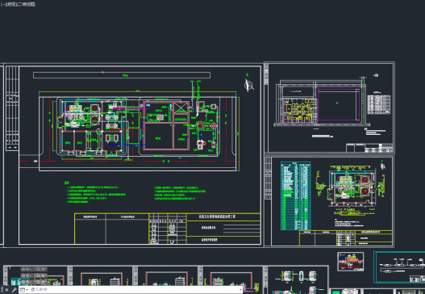The width and height of the screenshot is (425, 294).
Task: Open the view controls menu (top view)
Action: 10,4
